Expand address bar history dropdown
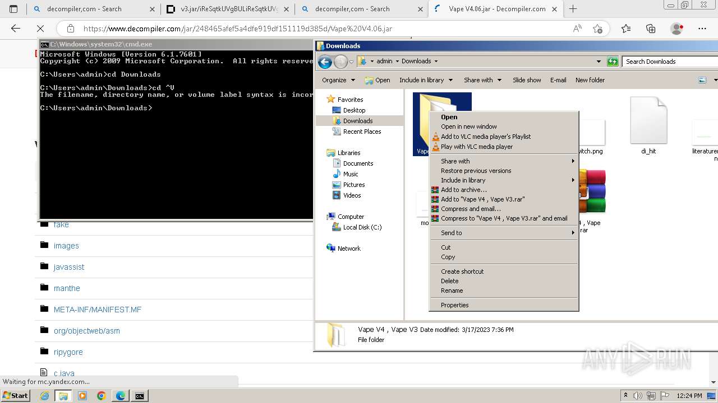 click(x=599, y=62)
